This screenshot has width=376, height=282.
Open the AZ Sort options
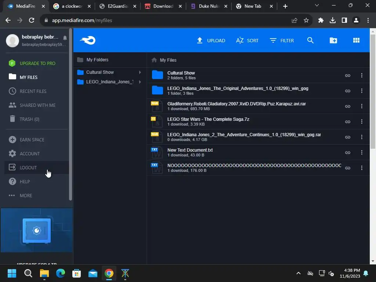247,40
